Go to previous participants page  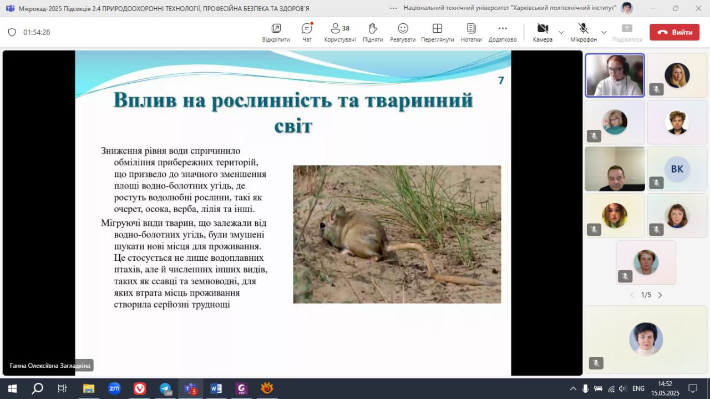632,295
